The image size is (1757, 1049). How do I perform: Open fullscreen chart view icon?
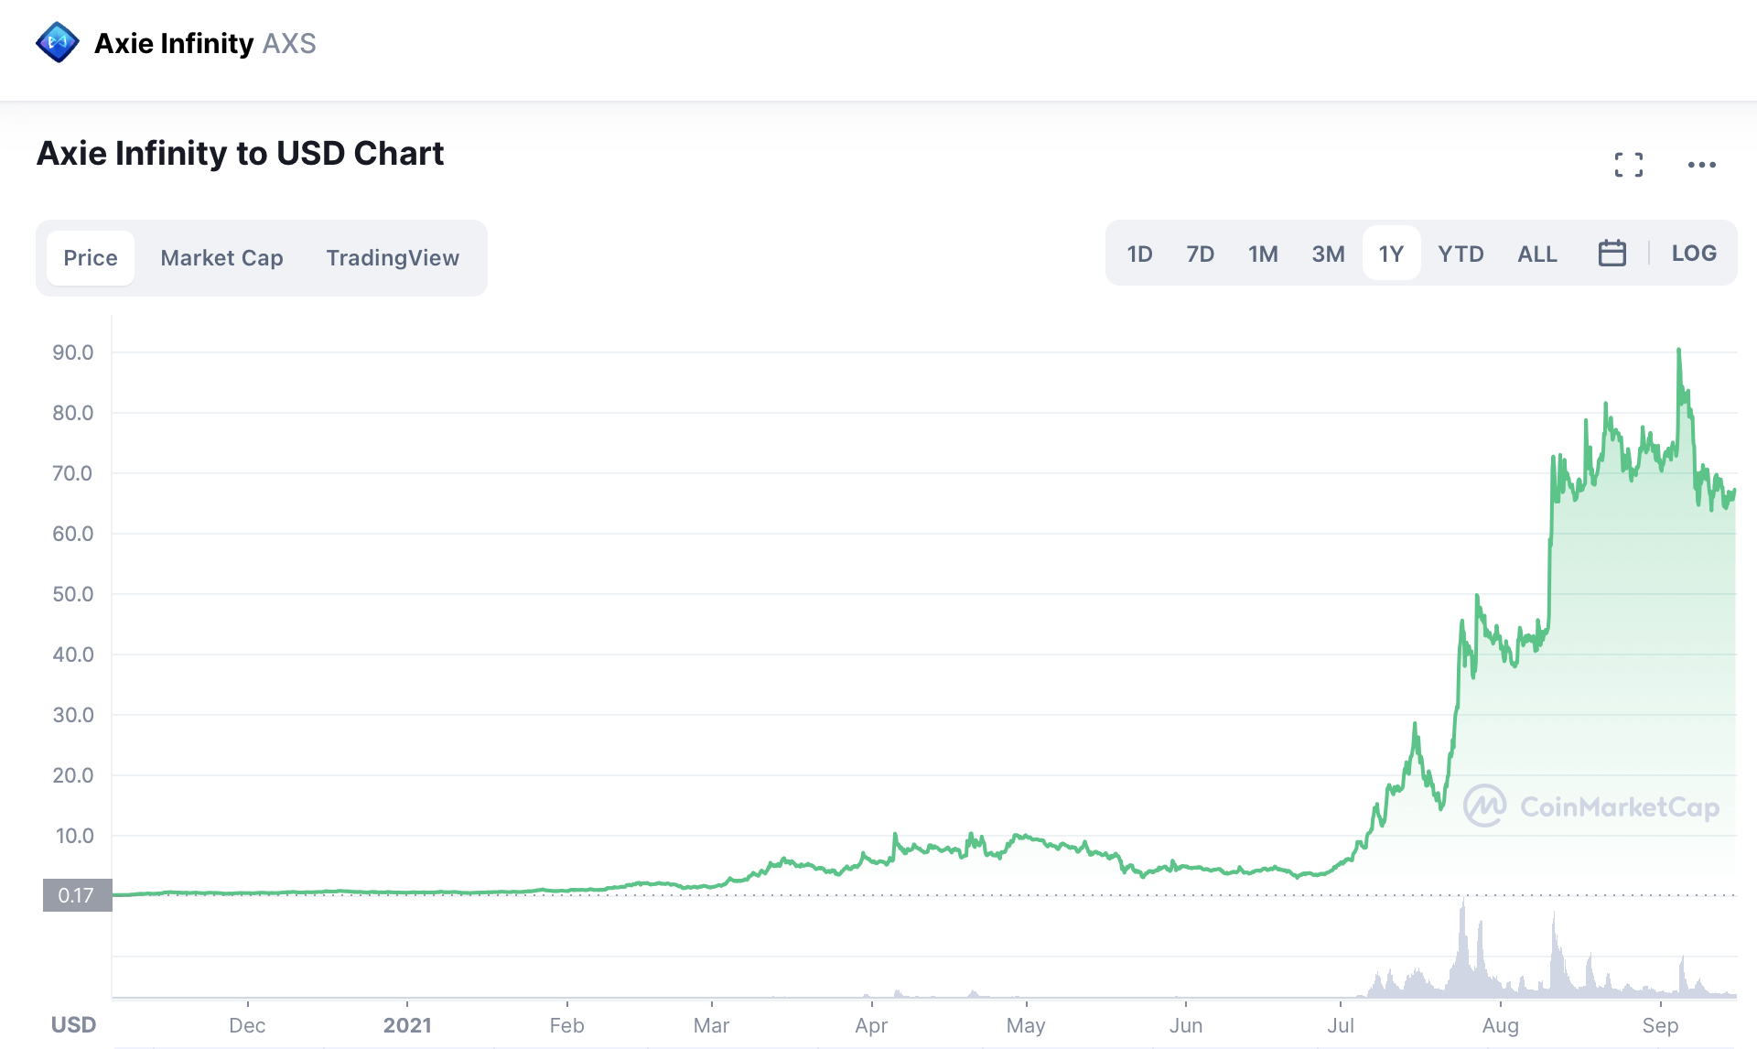click(1628, 165)
